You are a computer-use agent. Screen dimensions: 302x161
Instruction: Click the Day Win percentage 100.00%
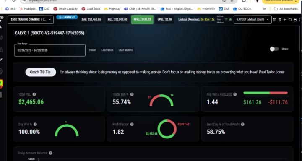29,132
